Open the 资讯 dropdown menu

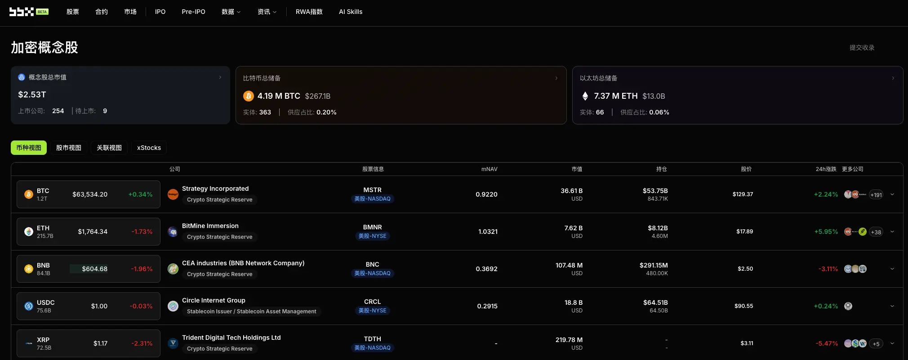tap(267, 12)
